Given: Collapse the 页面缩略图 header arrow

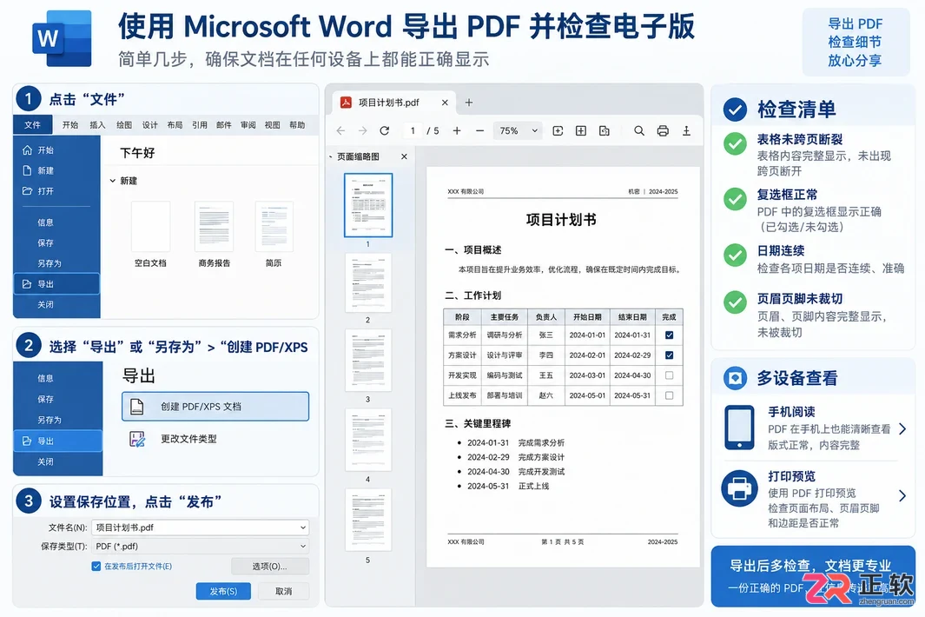Looking at the screenshot, I should click(x=330, y=156).
